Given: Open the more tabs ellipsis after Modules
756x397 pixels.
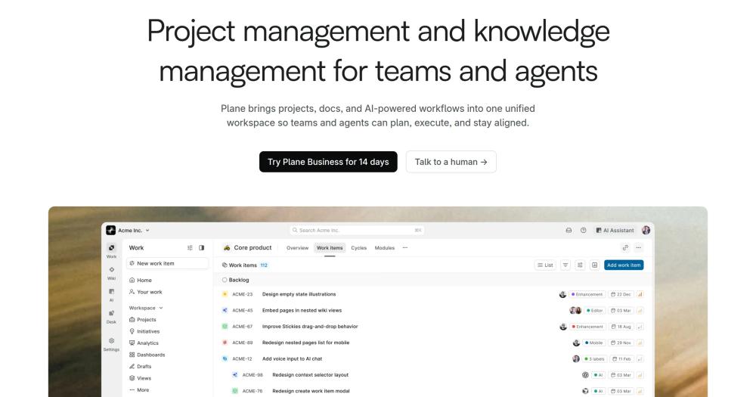Looking at the screenshot, I should click(x=405, y=248).
